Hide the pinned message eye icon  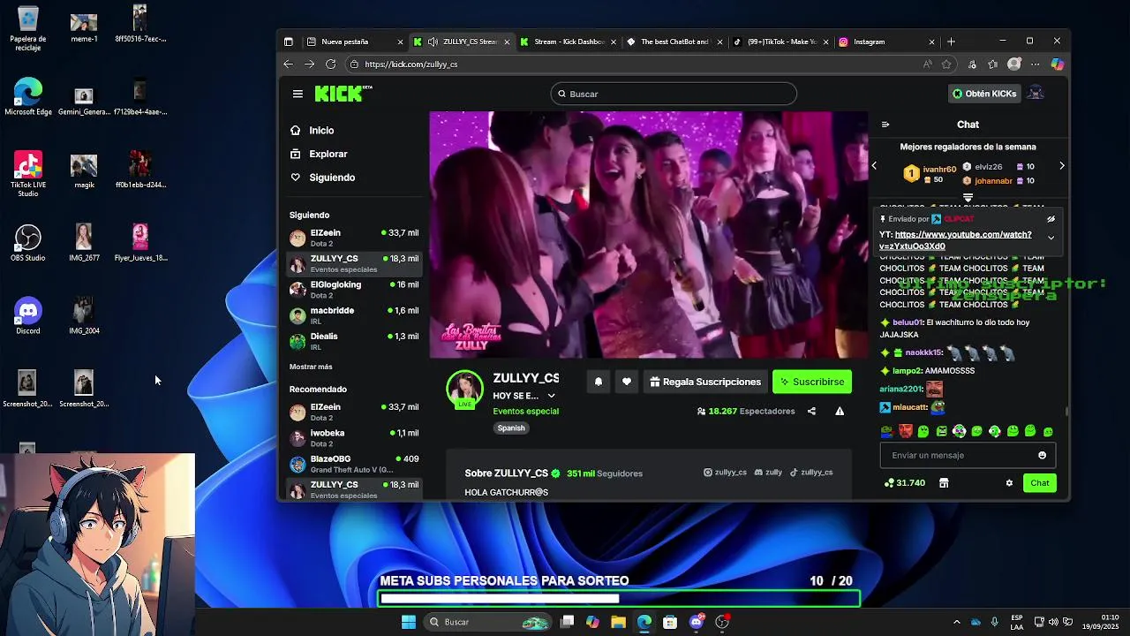[1051, 219]
